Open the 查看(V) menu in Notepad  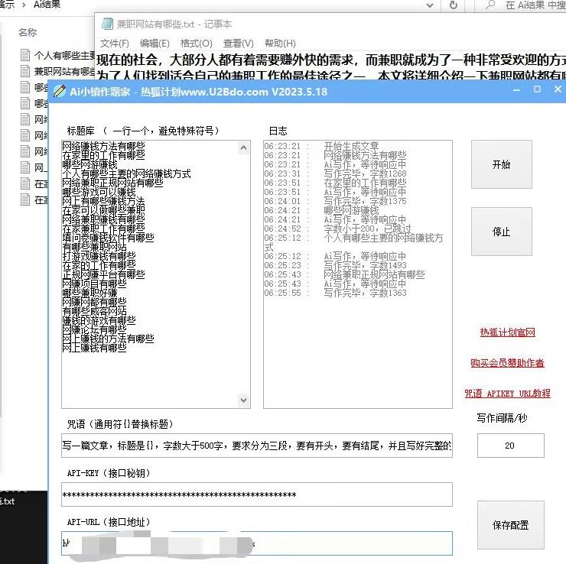[x=237, y=44]
